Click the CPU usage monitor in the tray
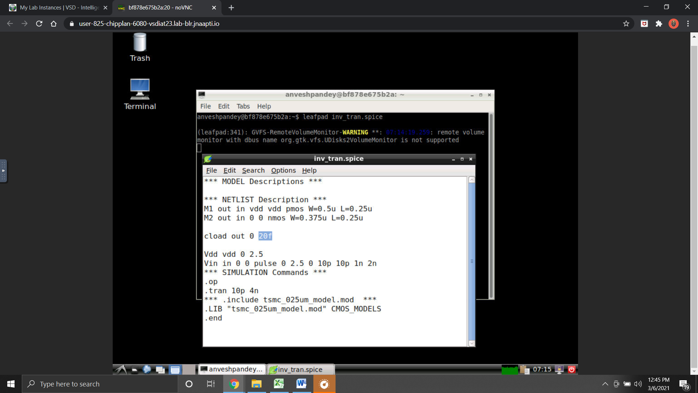 click(509, 369)
